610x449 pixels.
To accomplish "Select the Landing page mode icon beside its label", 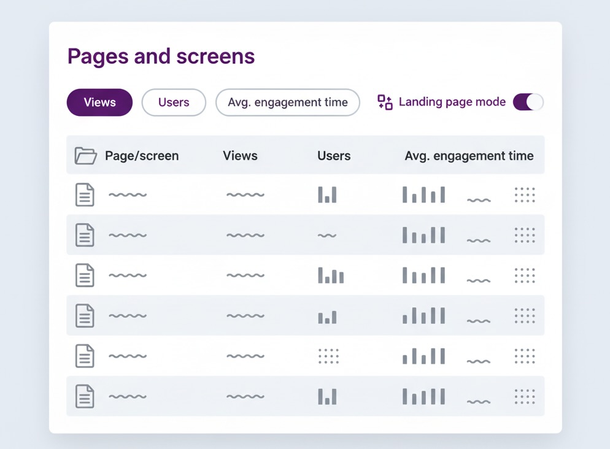I will coord(384,102).
